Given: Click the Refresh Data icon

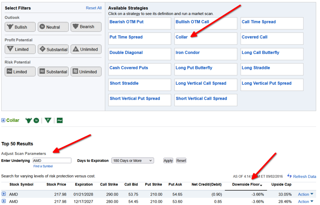Looking at the screenshot, I should [x=289, y=176].
